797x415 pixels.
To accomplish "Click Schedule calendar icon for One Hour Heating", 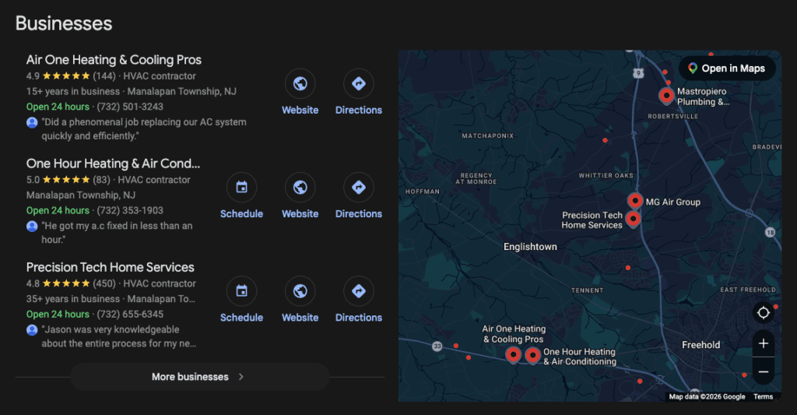I will [241, 187].
